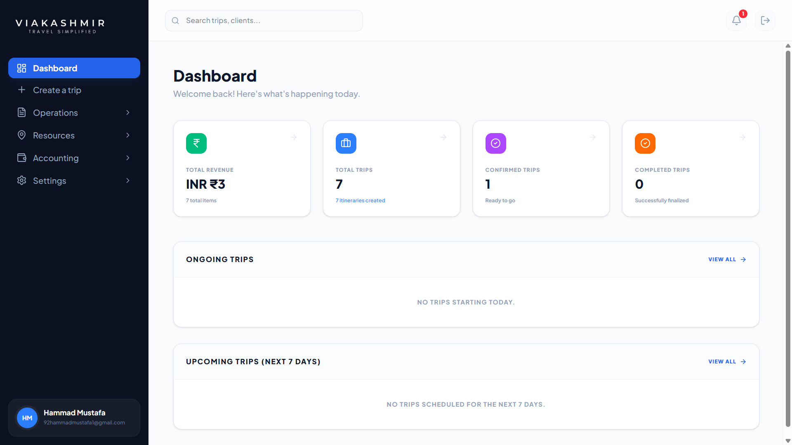Select Dashboard in the sidebar
The width and height of the screenshot is (792, 445).
coord(74,68)
